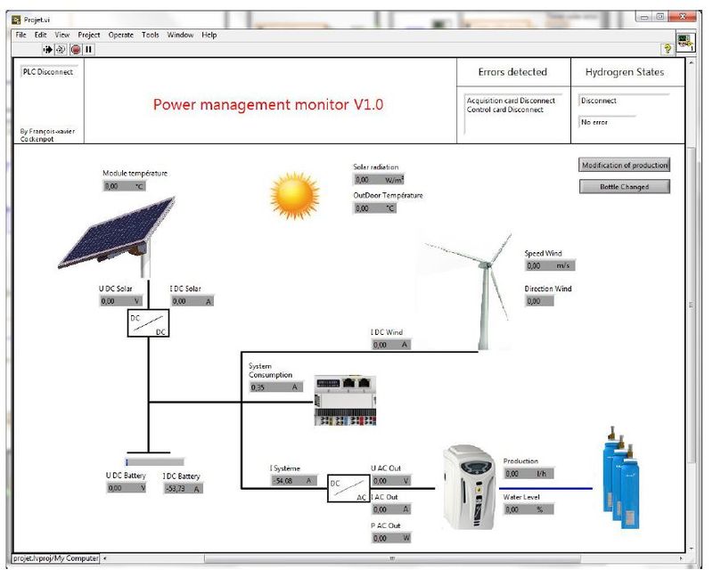Click the battery charge level bar
The image size is (713, 578).
[x=154, y=462]
